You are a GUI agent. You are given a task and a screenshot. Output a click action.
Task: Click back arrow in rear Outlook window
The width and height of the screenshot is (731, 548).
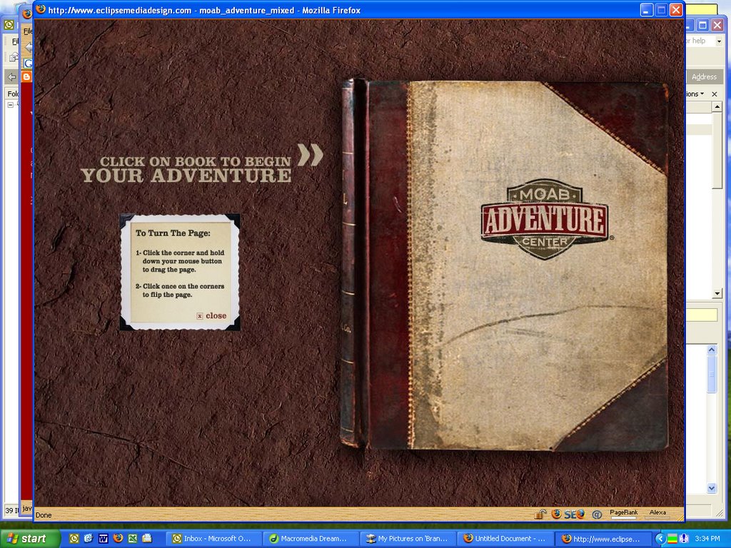(x=11, y=77)
